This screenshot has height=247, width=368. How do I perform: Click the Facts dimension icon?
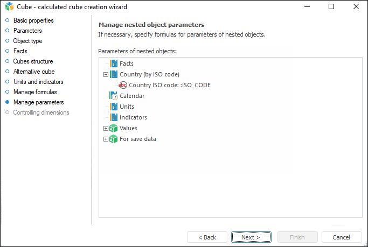(x=114, y=63)
